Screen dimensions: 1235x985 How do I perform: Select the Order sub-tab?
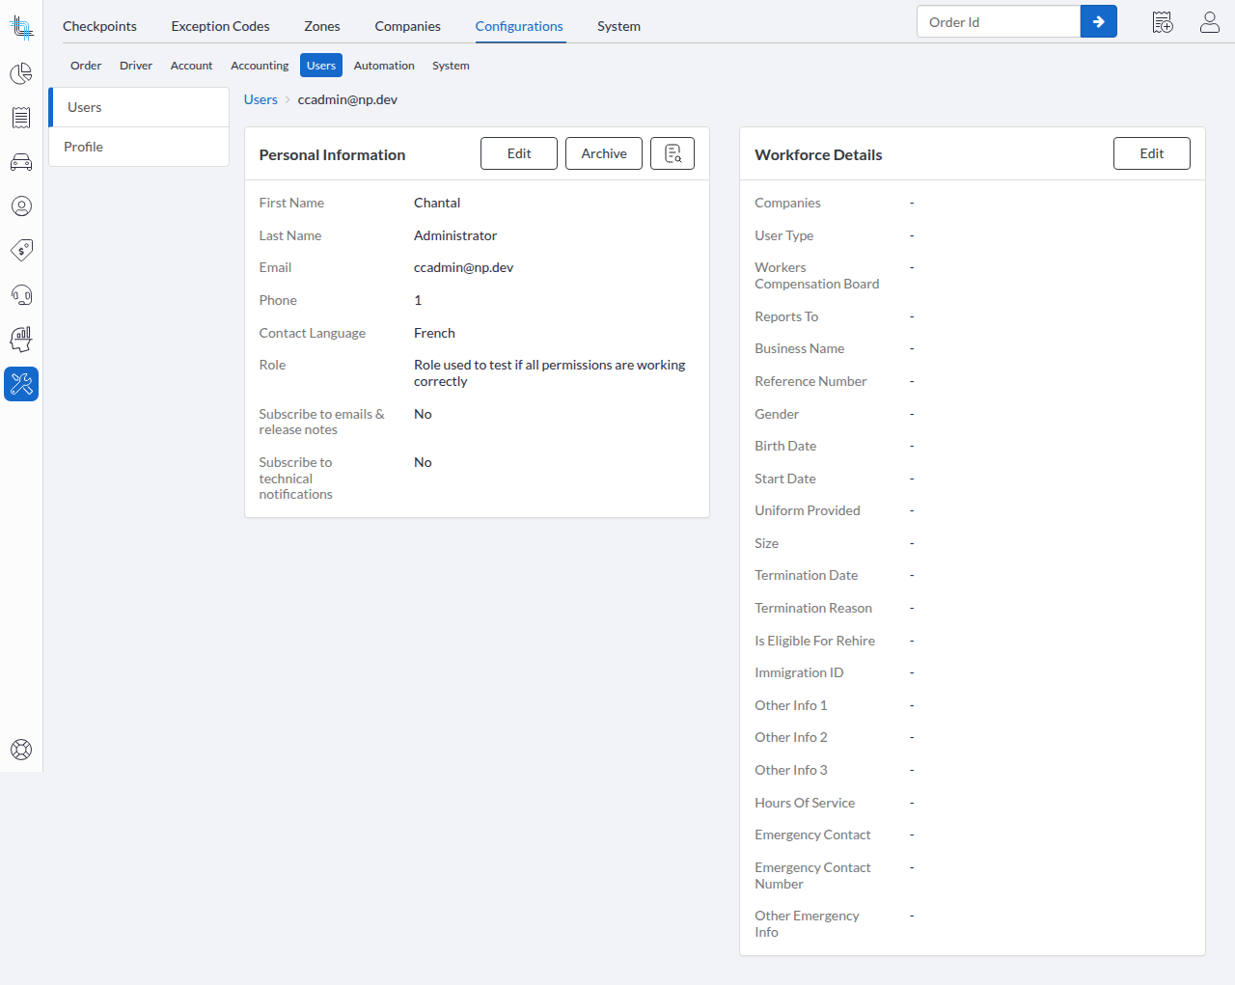point(86,66)
